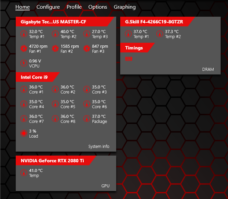Click motherboard Temp #1 thermometer icon
Viewport: 228px width, 199px height.
pyautogui.click(x=24, y=34)
